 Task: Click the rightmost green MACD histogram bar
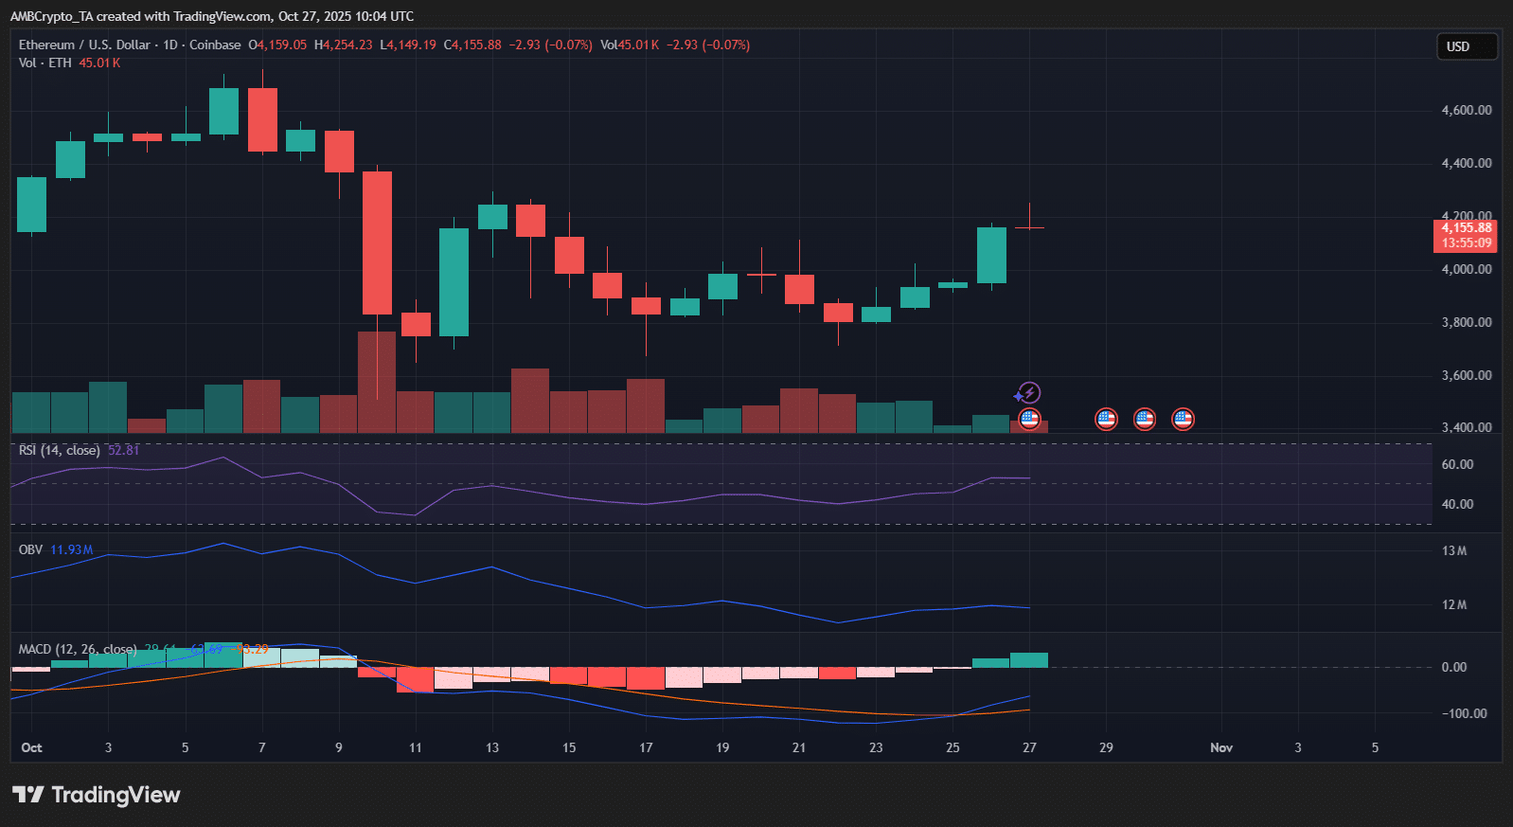click(x=1029, y=660)
